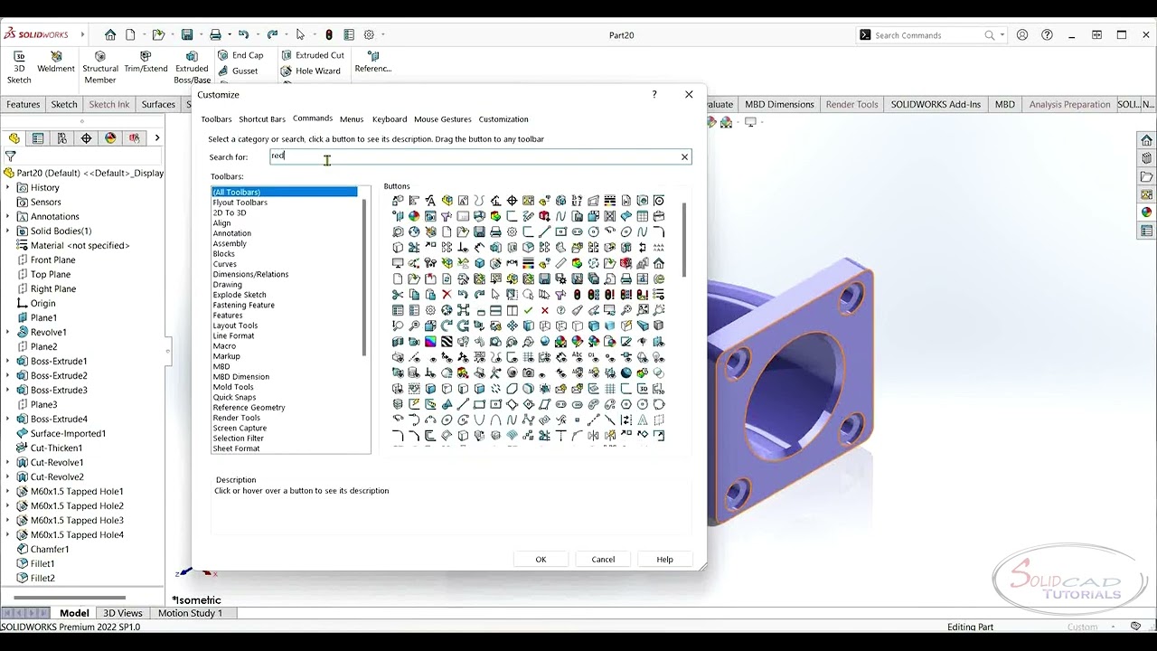Expand the Solid Bodies(1) node

[8, 231]
